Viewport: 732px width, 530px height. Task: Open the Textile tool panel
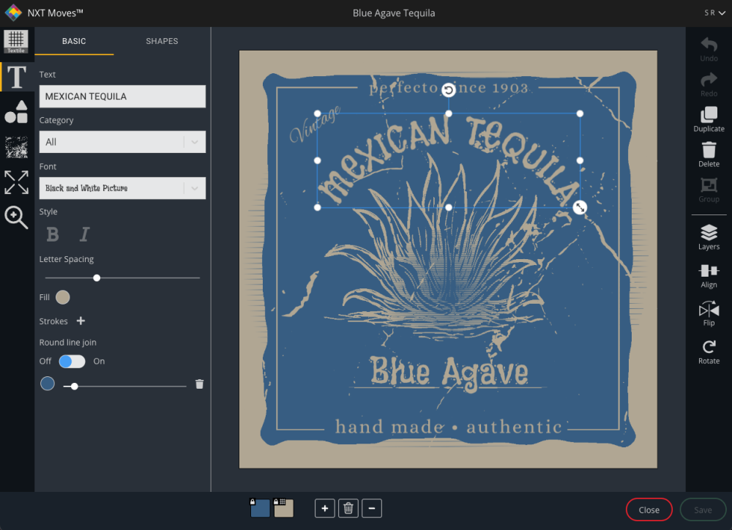click(15, 41)
